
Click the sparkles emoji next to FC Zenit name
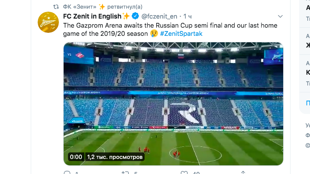tap(126, 16)
